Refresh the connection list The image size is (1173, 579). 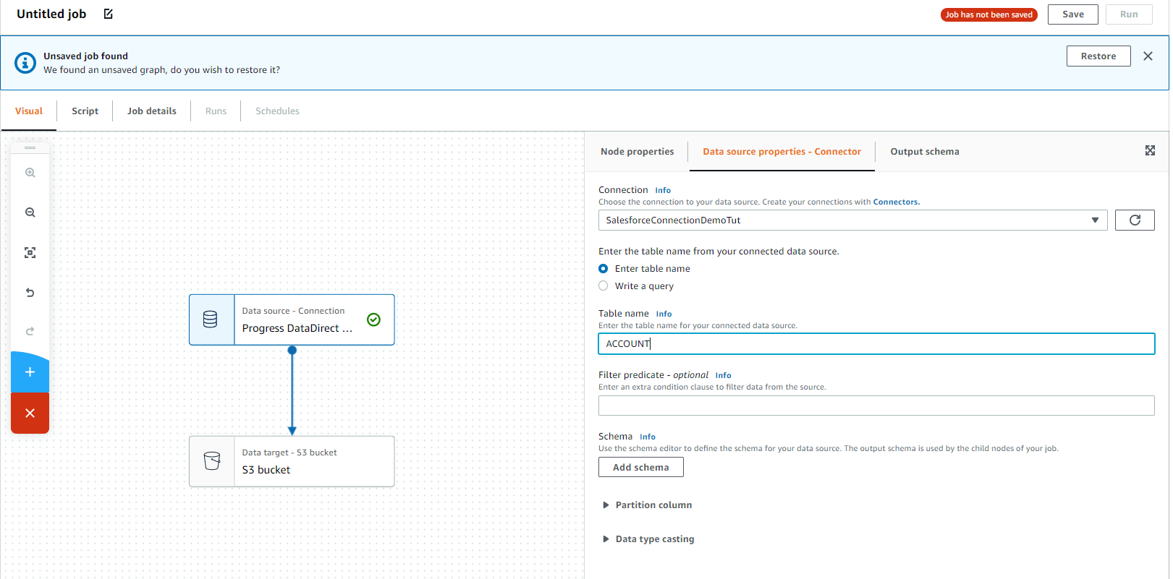click(1134, 220)
